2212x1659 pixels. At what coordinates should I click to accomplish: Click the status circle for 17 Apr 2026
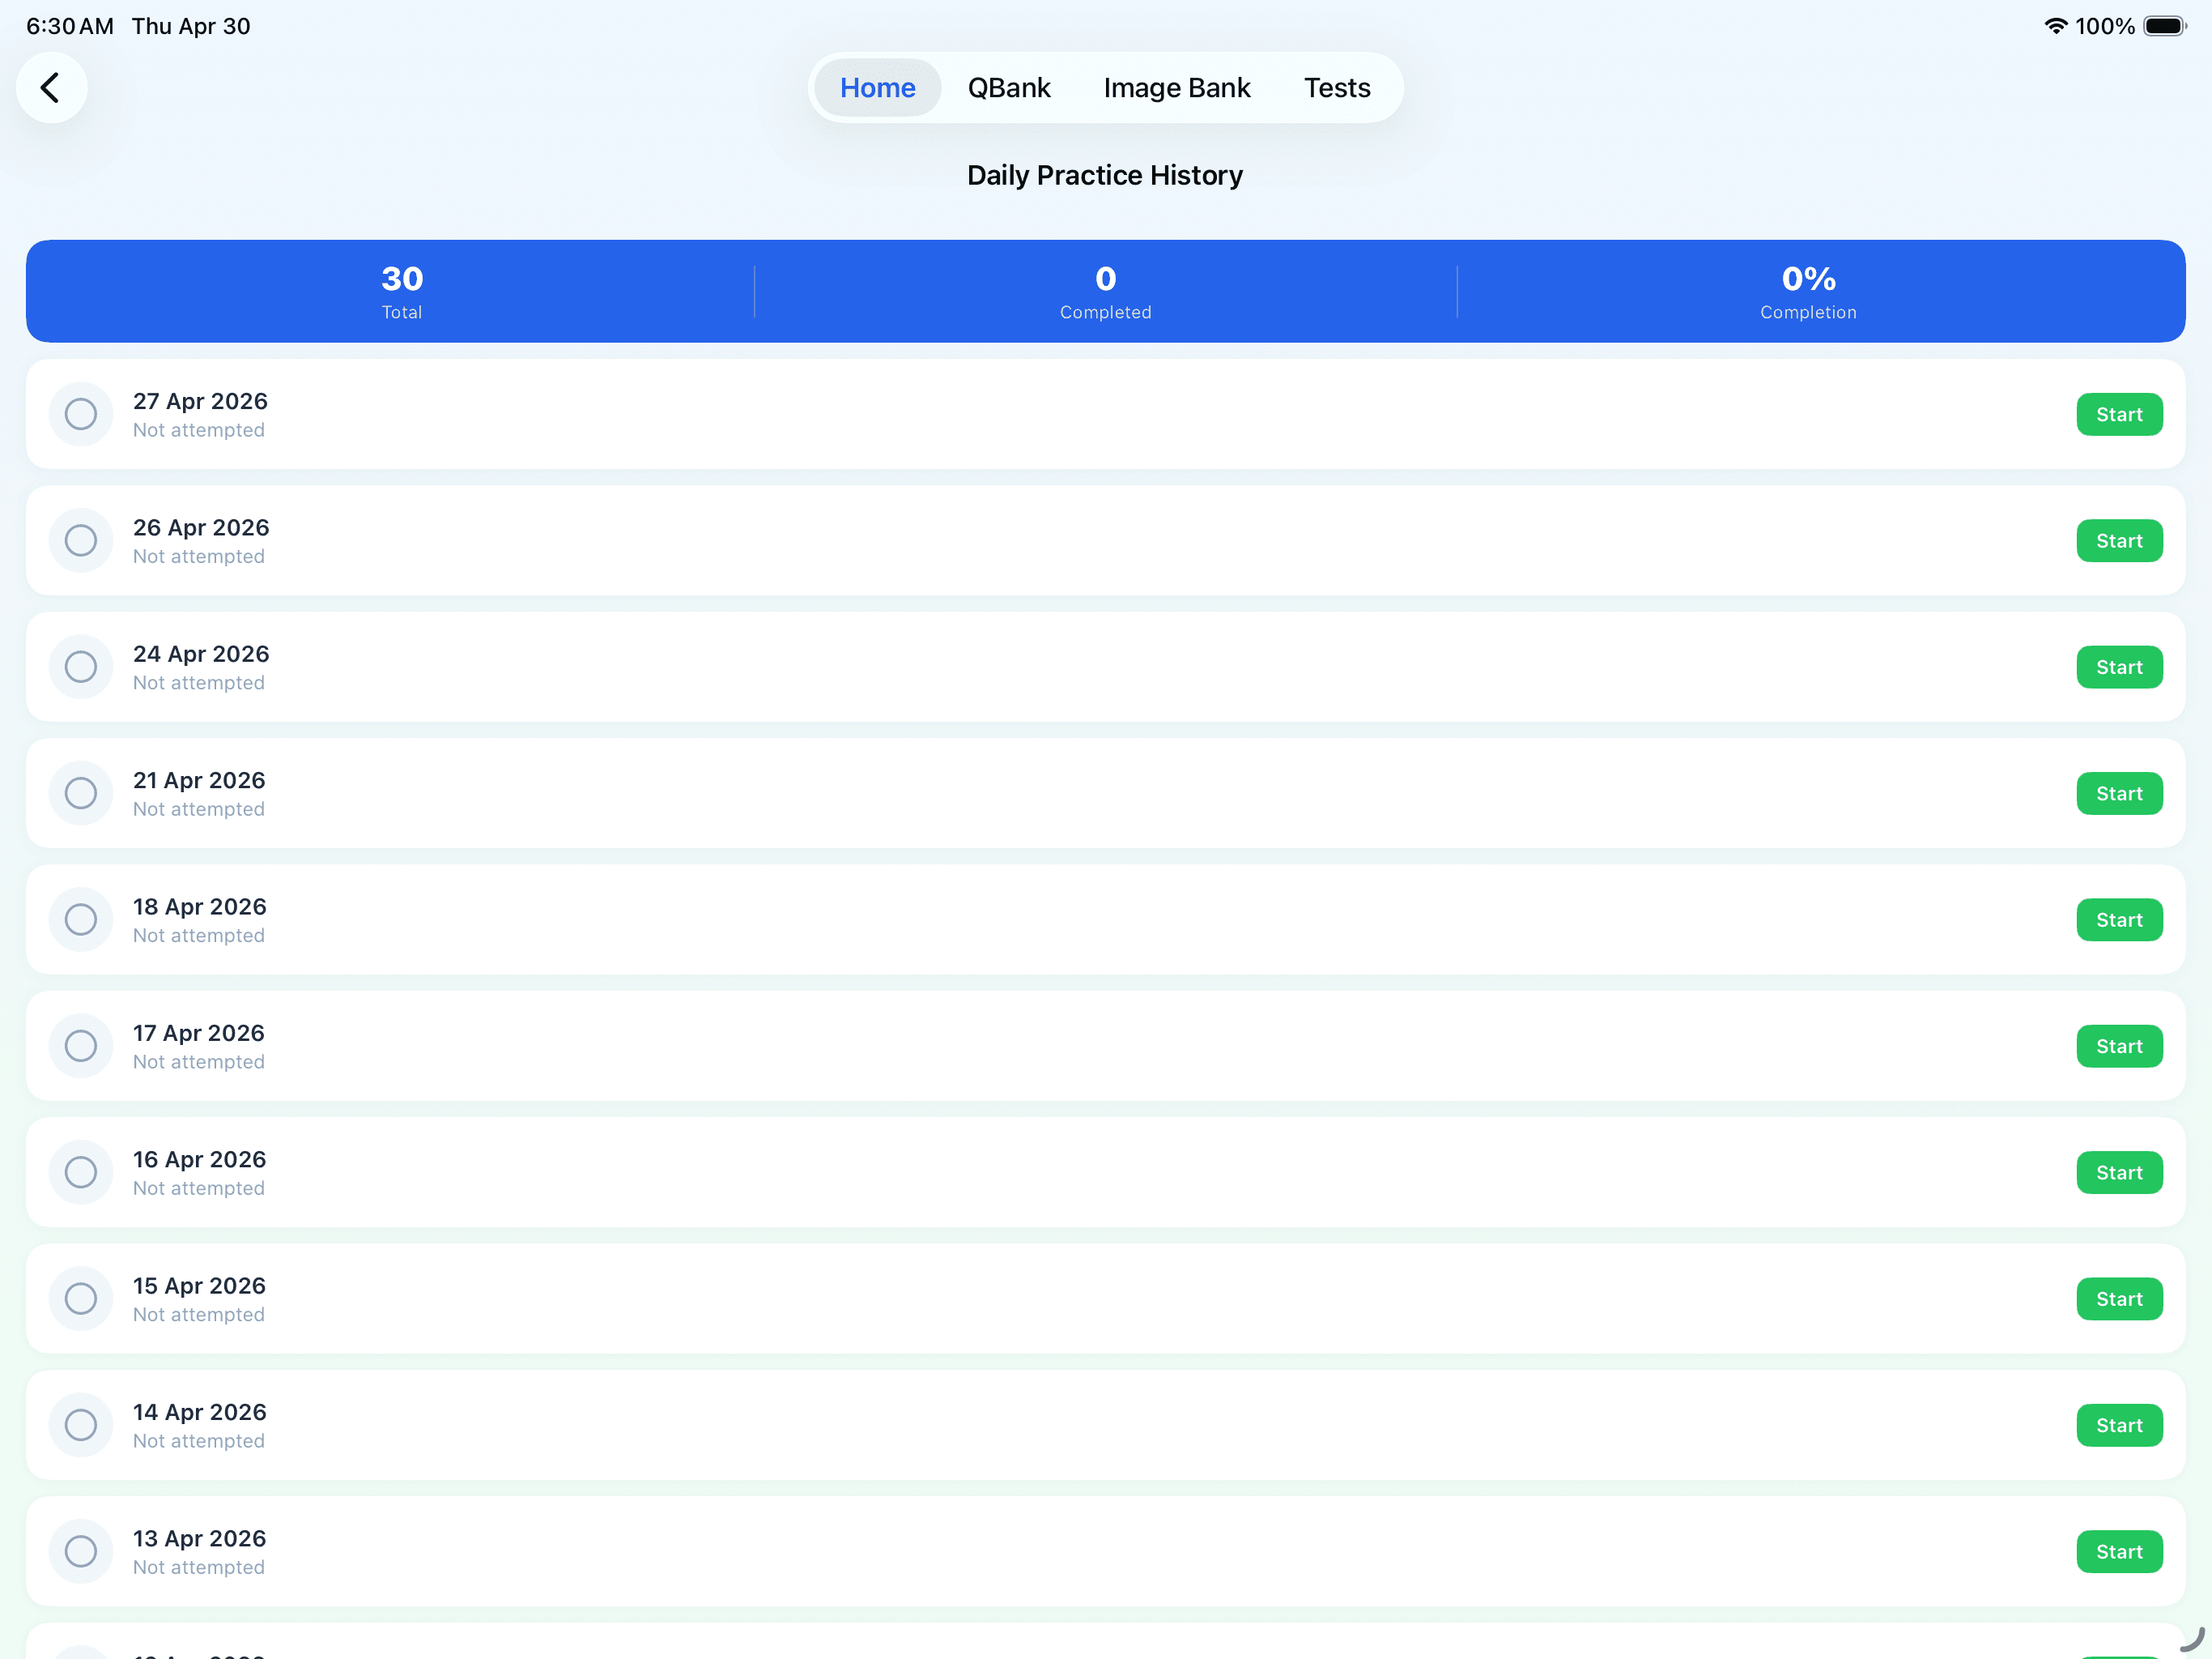[81, 1047]
